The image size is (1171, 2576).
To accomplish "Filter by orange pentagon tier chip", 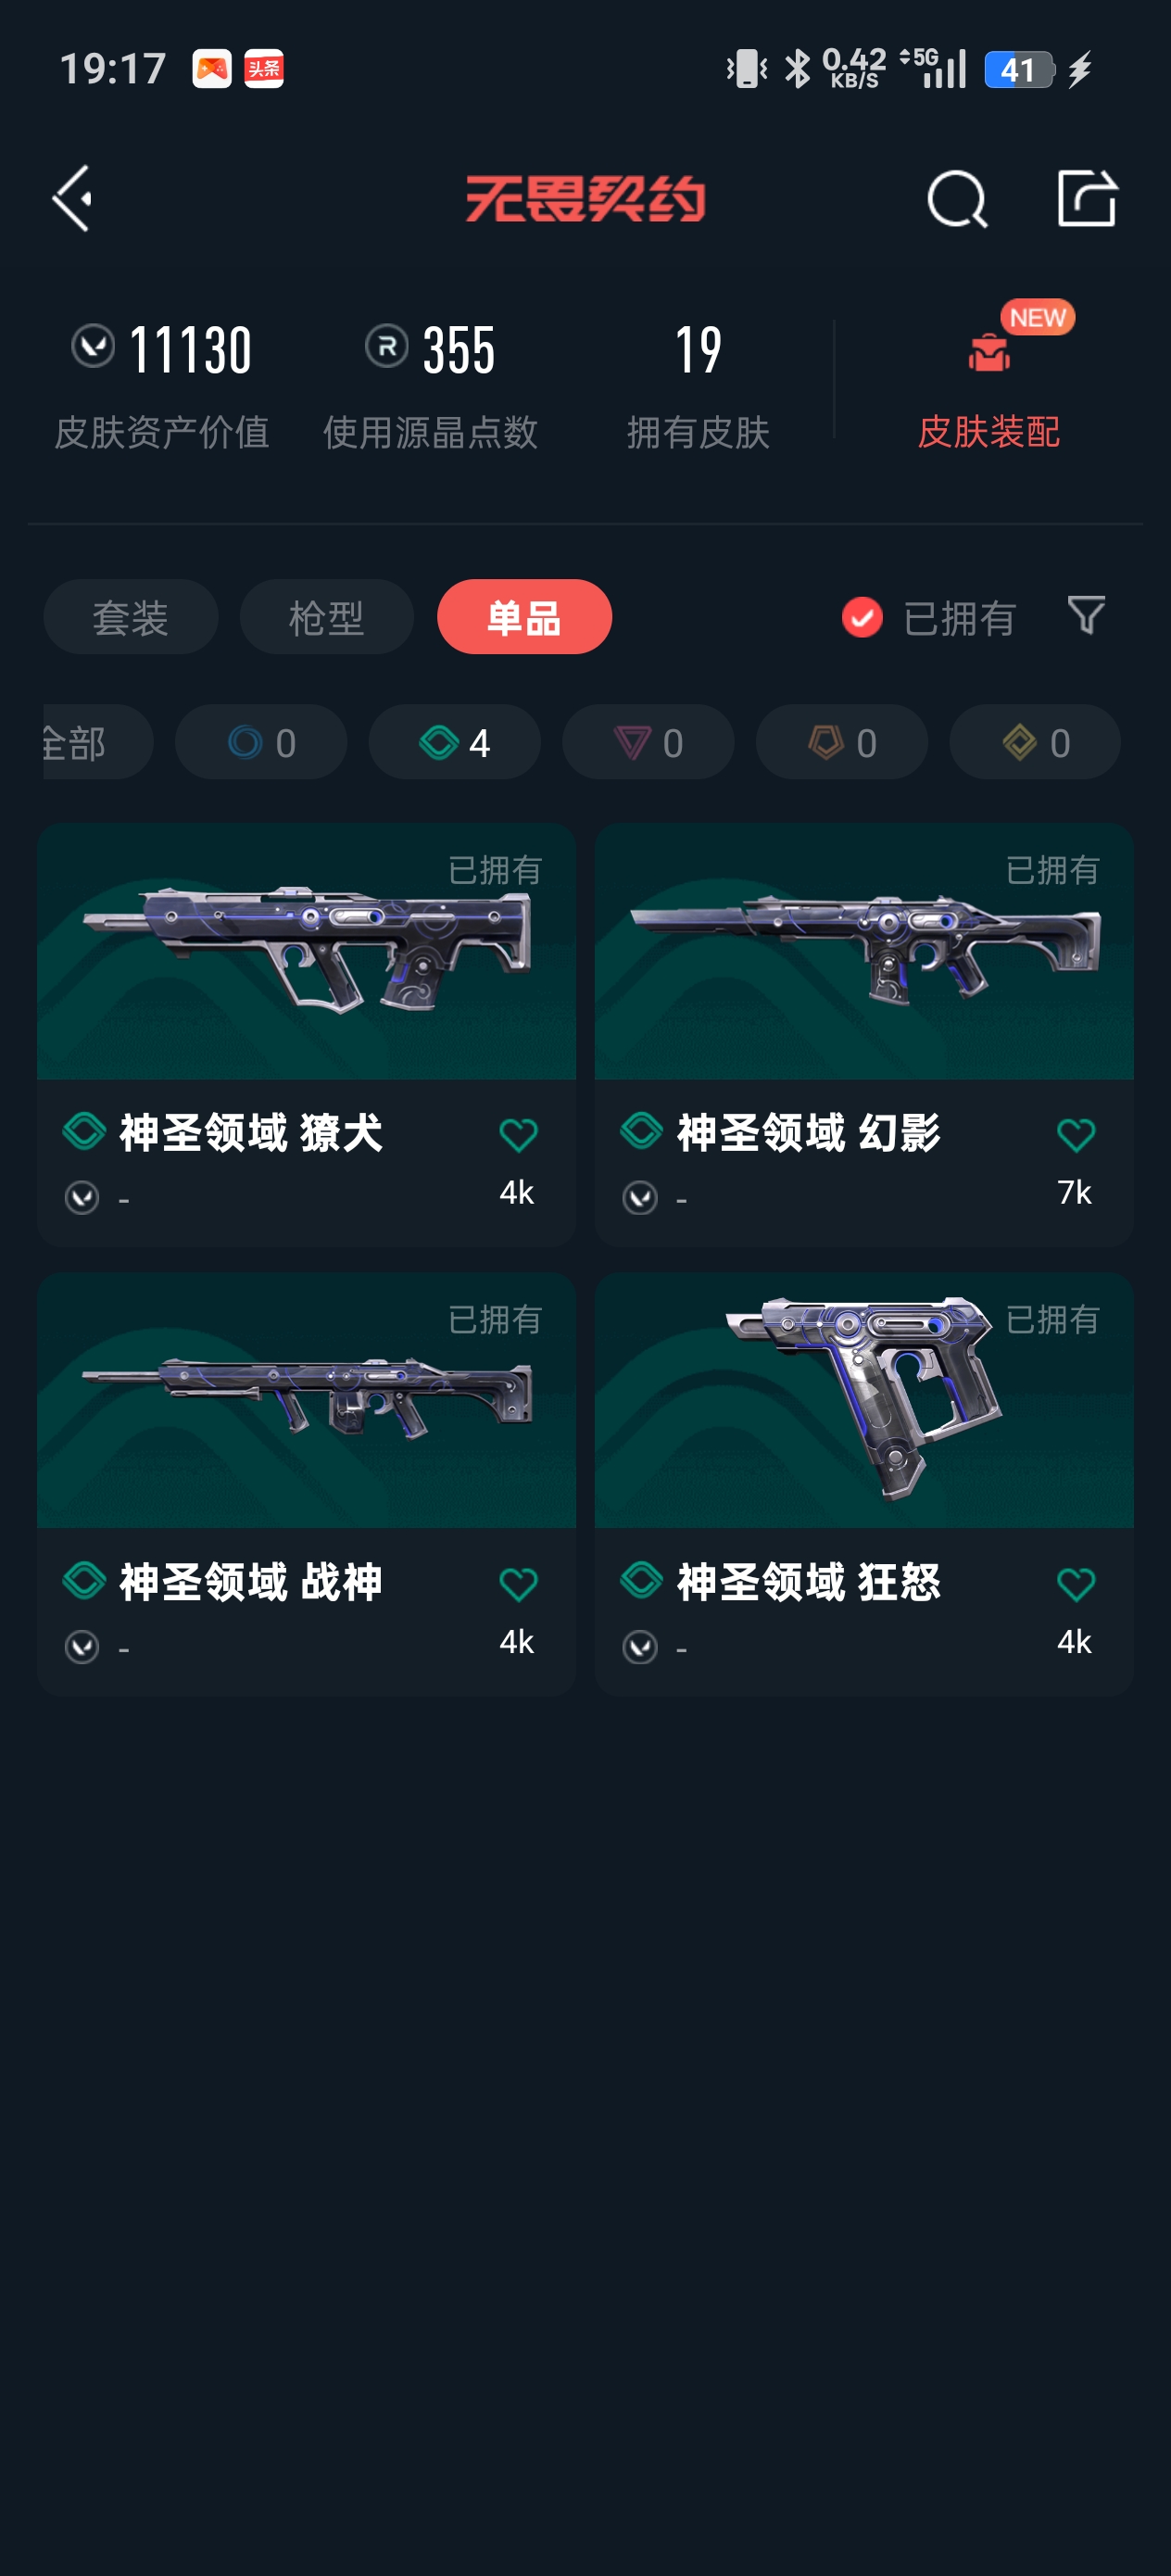I will [x=842, y=742].
